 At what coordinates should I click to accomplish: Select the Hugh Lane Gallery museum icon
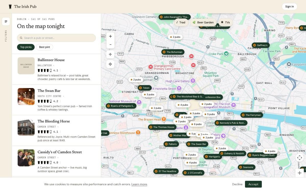[193, 81]
